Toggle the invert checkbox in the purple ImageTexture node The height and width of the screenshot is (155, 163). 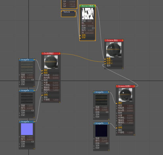32,142
